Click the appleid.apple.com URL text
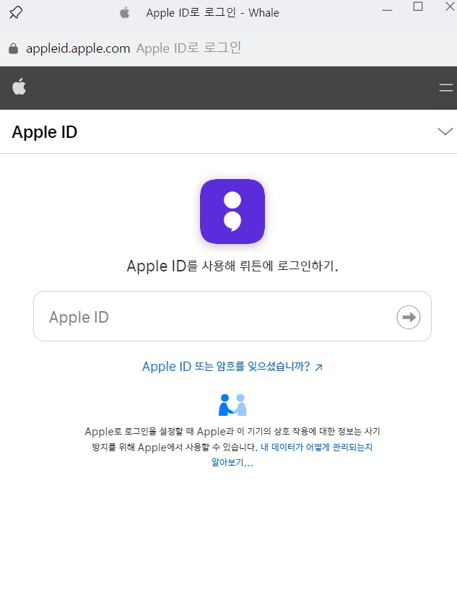The height and width of the screenshot is (597, 457). 78,48
